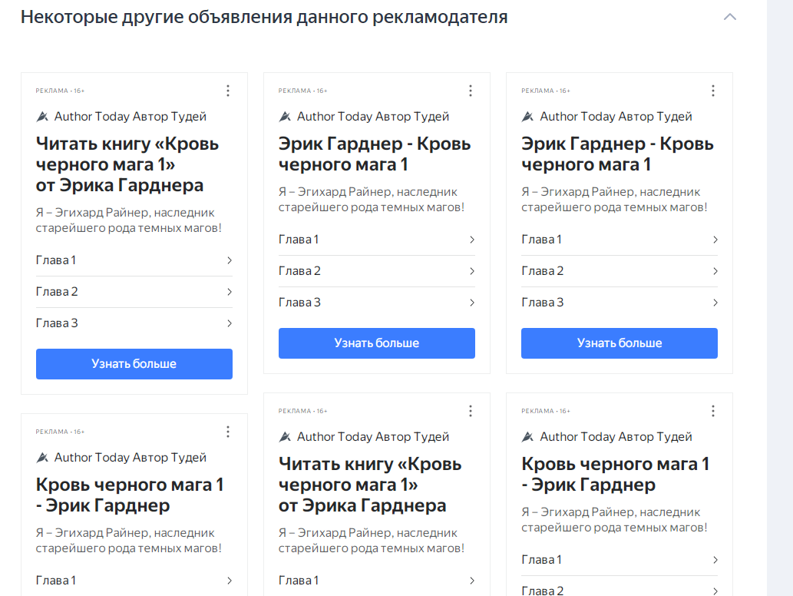Image resolution: width=793 pixels, height=596 pixels.
Task: Open Глава 1 arrow in top-left ad
Action: tap(229, 260)
